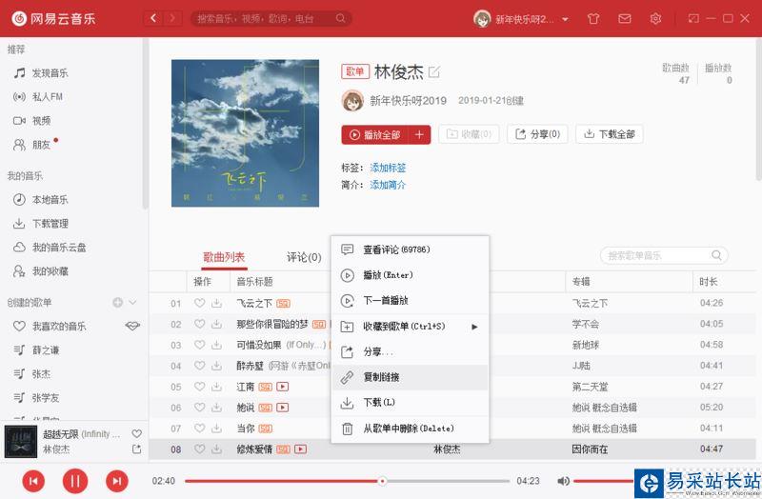This screenshot has width=762, height=499.
Task: Click the 播放全部 button
Action: [x=374, y=134]
